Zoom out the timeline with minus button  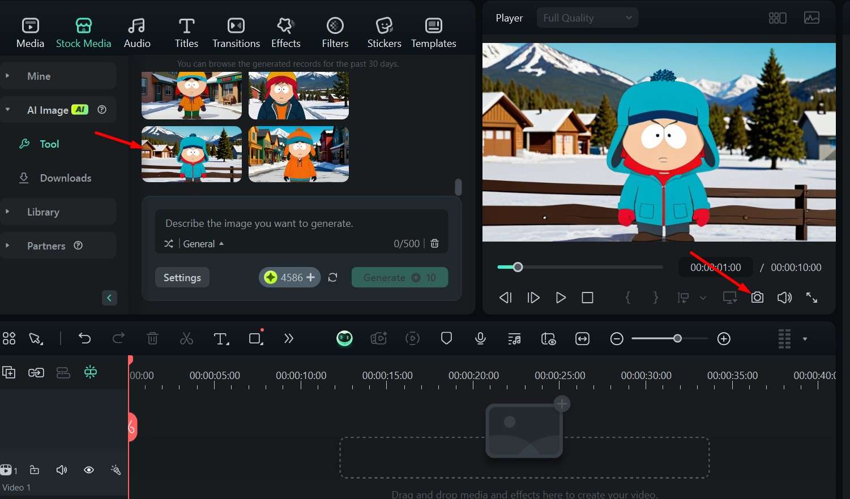(x=617, y=339)
